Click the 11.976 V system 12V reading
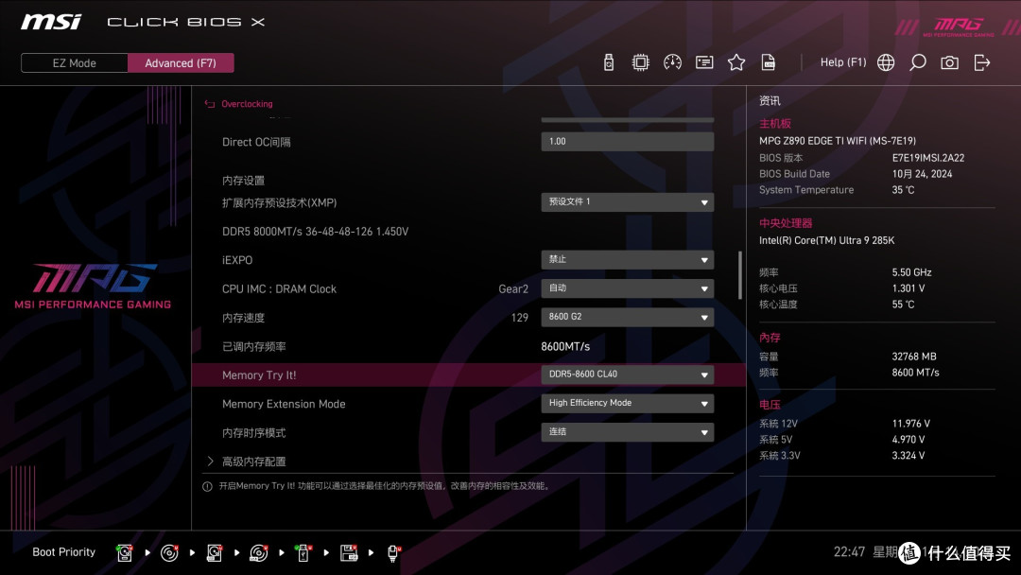The image size is (1021, 575). tap(911, 424)
